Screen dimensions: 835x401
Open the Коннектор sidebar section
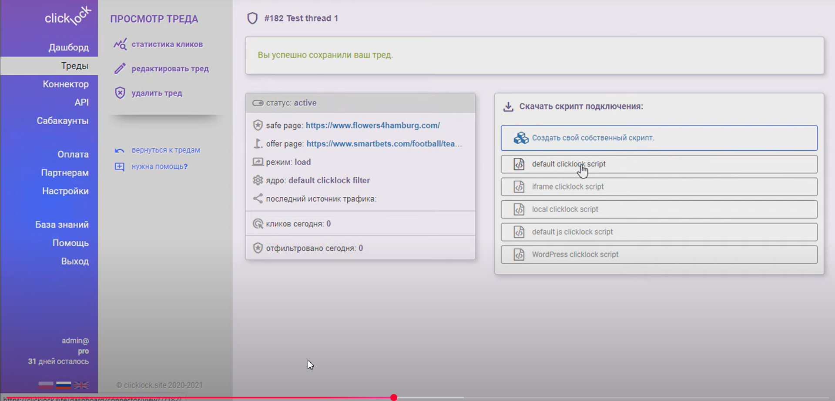65,84
